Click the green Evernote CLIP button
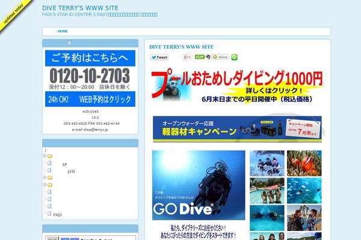Image resolution: width=361 pixels, height=240 pixels. click(x=200, y=57)
